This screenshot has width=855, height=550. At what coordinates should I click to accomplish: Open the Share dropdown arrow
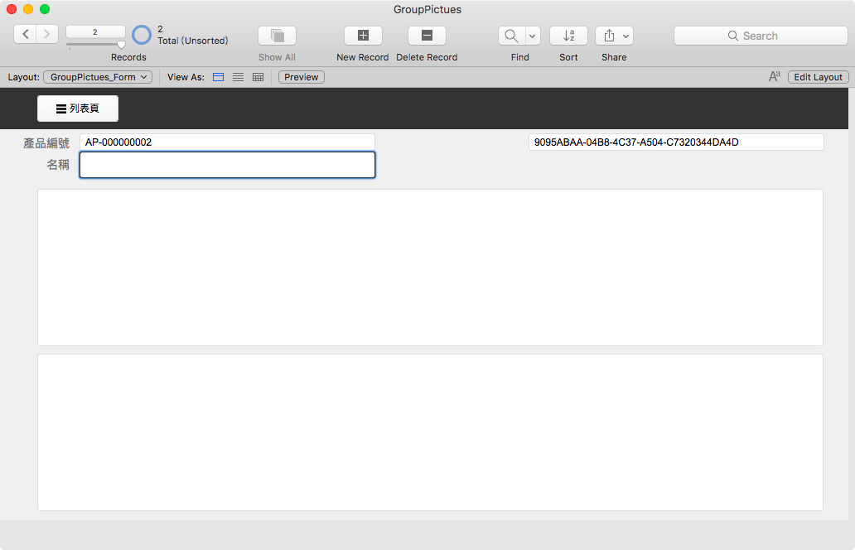626,36
